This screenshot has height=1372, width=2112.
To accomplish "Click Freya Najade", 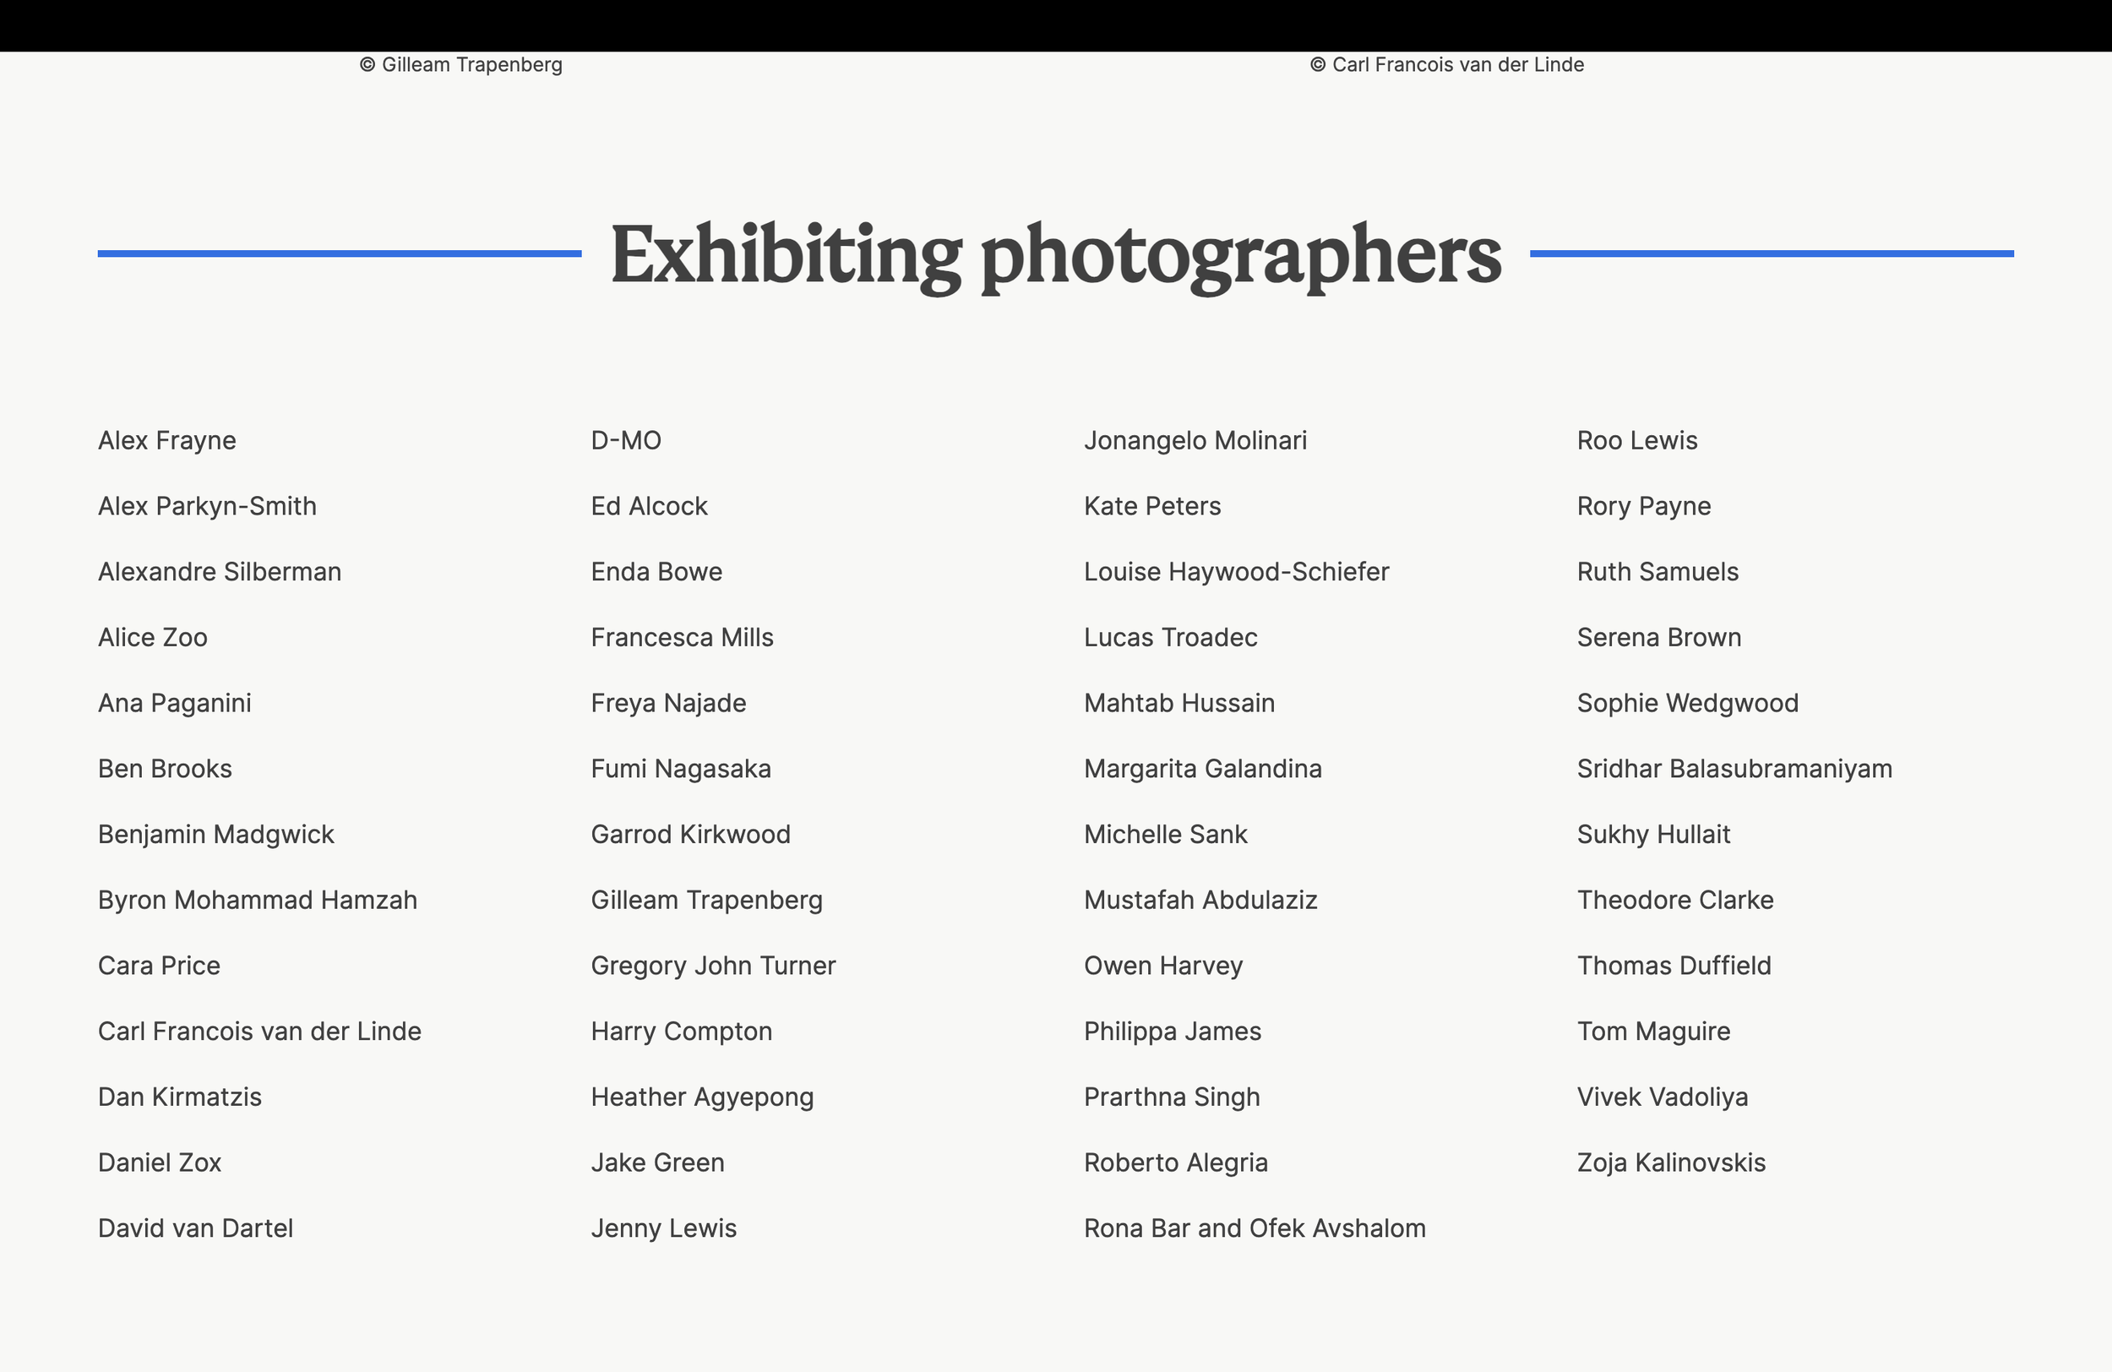I will [668, 704].
